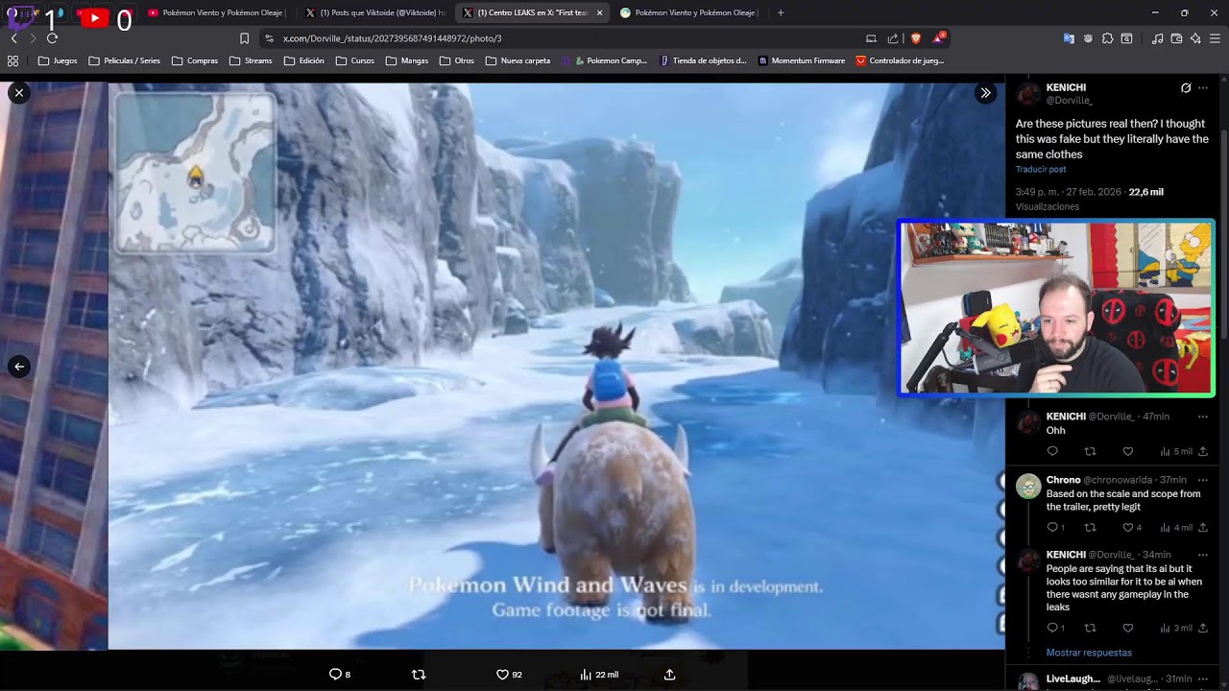
Task: Reply icon with 8 below the photo
Action: [340, 675]
